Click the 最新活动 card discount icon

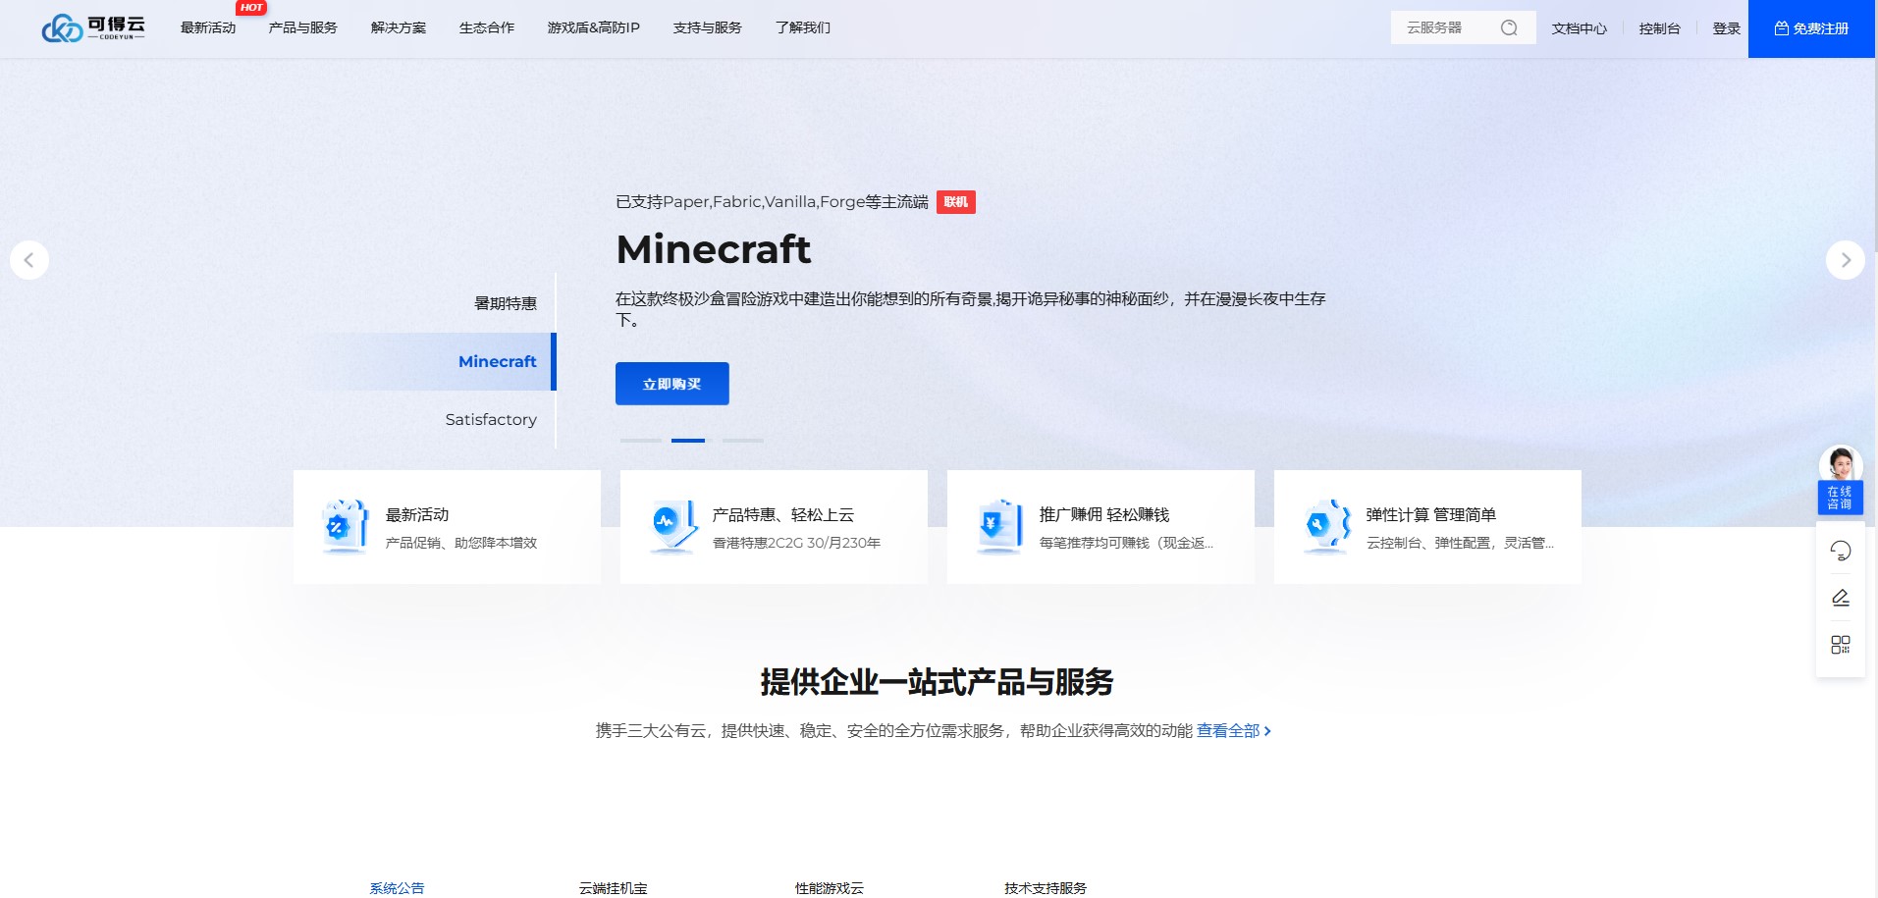pyautogui.click(x=345, y=526)
